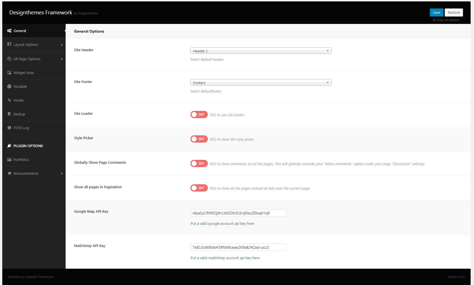Image resolution: width=474 pixels, height=285 pixels.
Task: Click the 'Google Map API Key' label
Action: 91,211
